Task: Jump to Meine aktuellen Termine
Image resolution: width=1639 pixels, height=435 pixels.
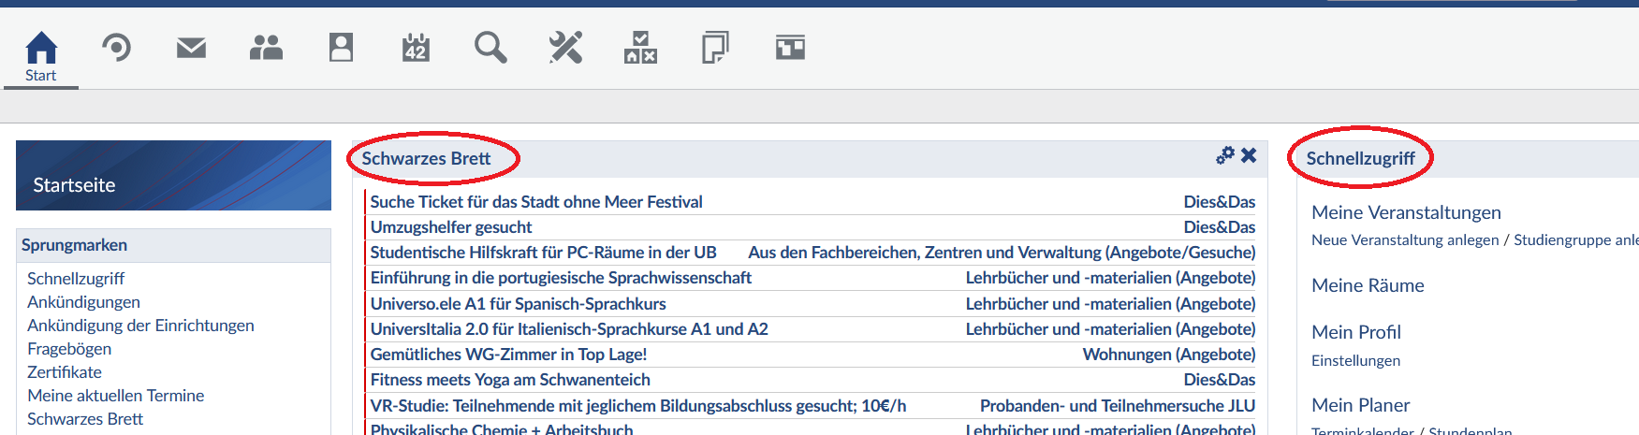Action: point(115,396)
